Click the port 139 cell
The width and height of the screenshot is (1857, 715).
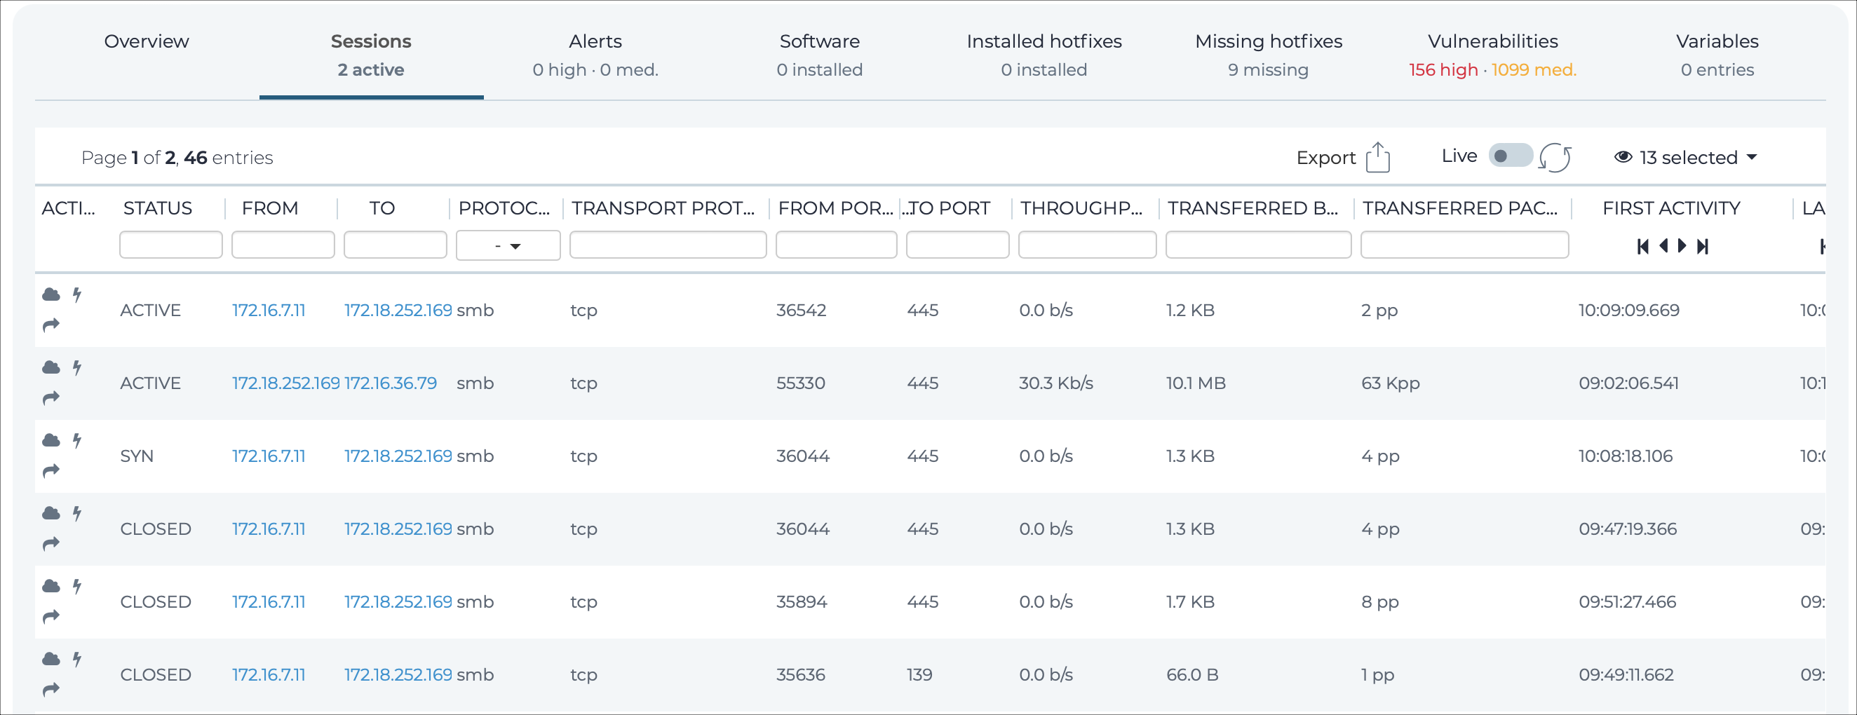pyautogui.click(x=919, y=674)
